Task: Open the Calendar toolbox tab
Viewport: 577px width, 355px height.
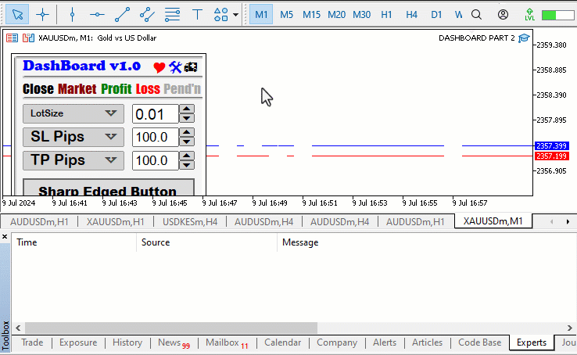Action: click(x=282, y=342)
